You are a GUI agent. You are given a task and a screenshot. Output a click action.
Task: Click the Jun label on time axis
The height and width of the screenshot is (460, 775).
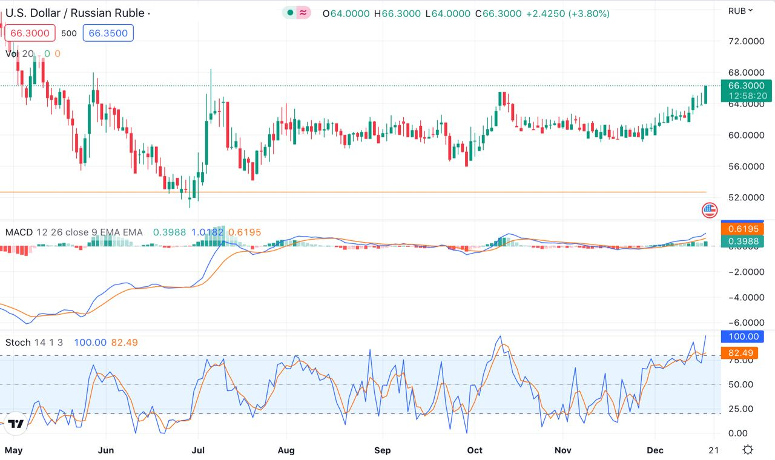coord(106,450)
